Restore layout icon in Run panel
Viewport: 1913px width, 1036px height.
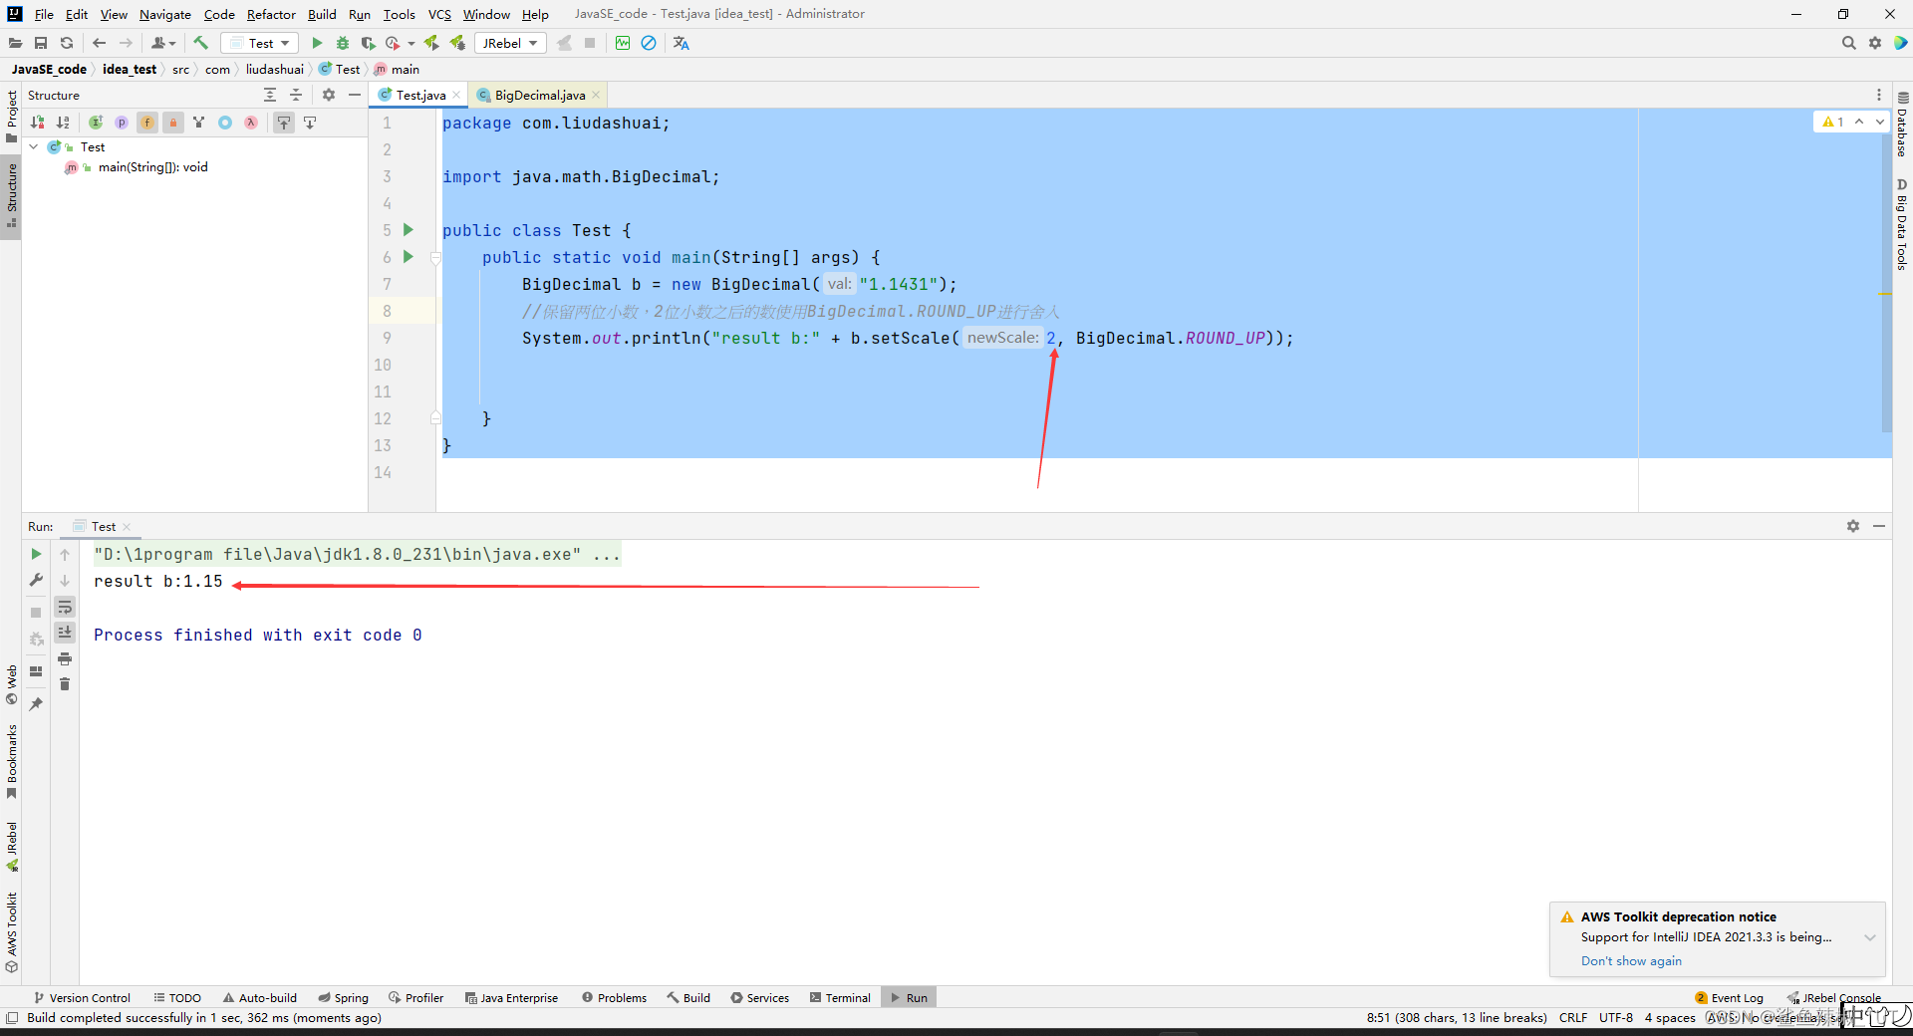[36, 671]
